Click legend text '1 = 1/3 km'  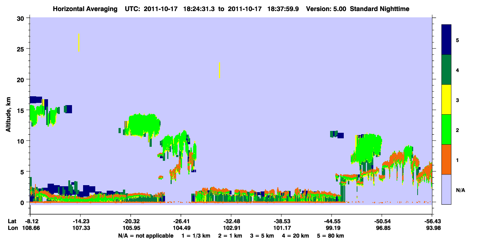196,236
